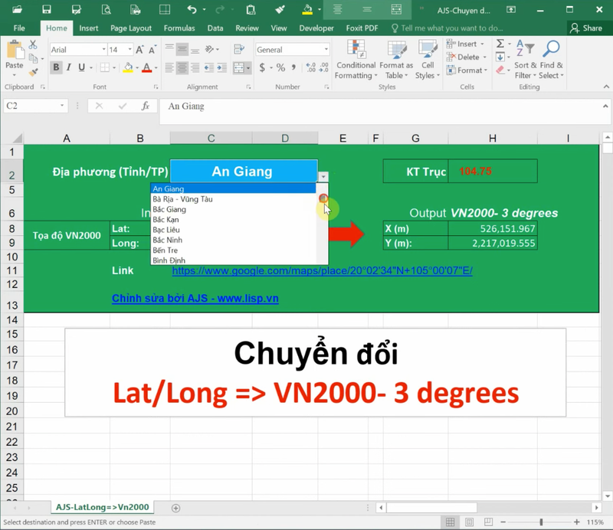Apply accounting dollar number format
The image size is (613, 530).
pos(262,68)
